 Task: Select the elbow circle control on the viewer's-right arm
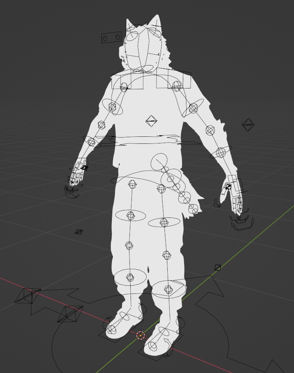pyautogui.click(x=210, y=130)
